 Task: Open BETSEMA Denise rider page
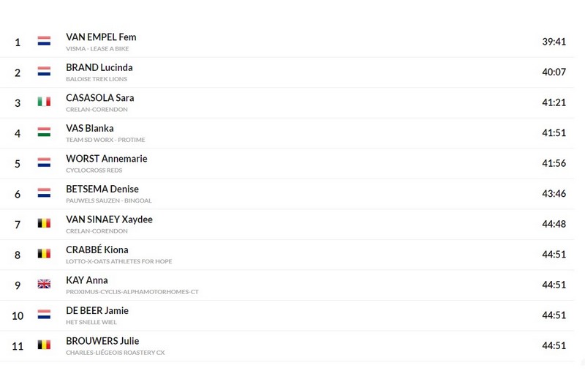coord(102,190)
